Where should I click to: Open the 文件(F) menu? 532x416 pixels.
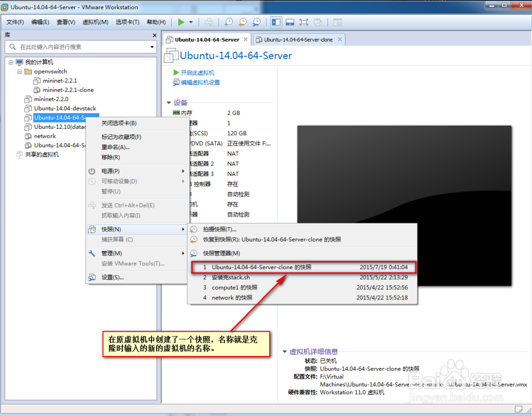[15, 22]
